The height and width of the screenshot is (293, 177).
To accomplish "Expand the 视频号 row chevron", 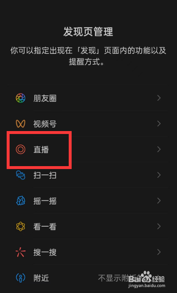I will click(x=159, y=124).
